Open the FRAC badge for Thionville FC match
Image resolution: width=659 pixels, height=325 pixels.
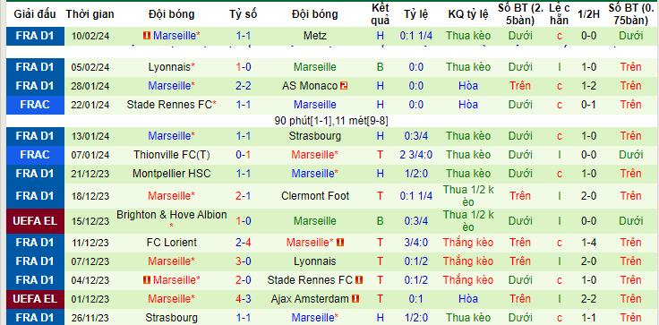click(x=35, y=155)
